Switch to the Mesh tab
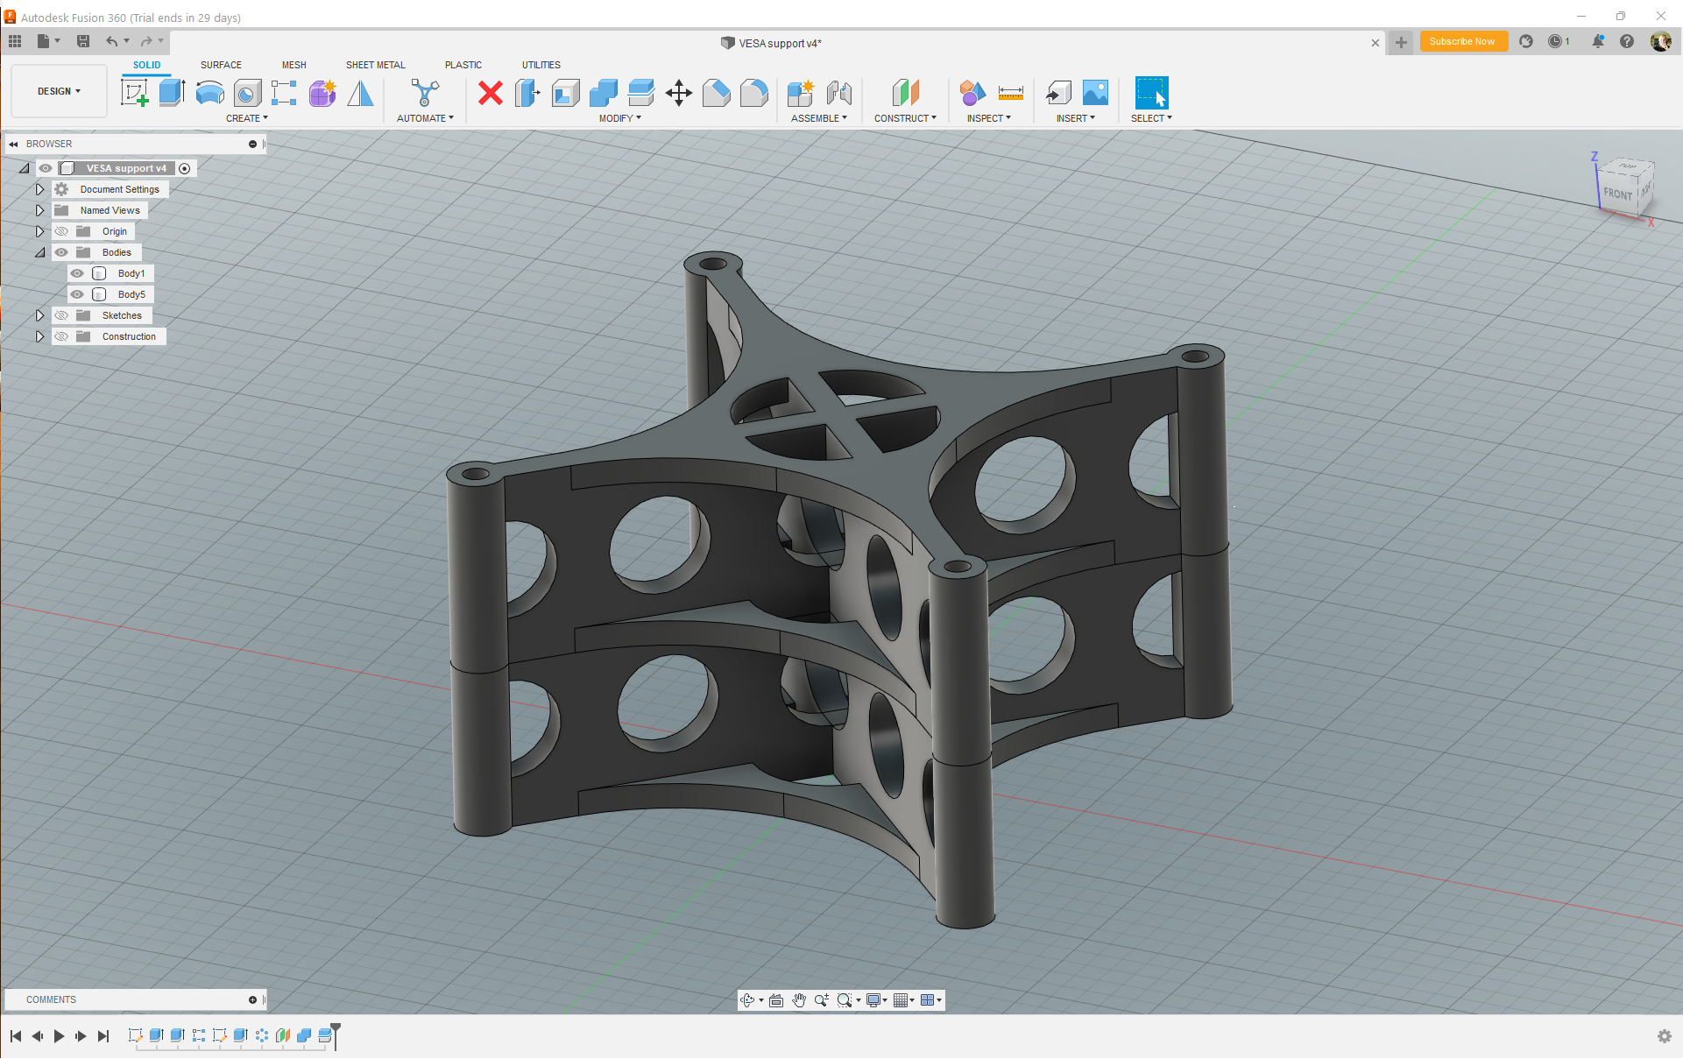 [293, 63]
